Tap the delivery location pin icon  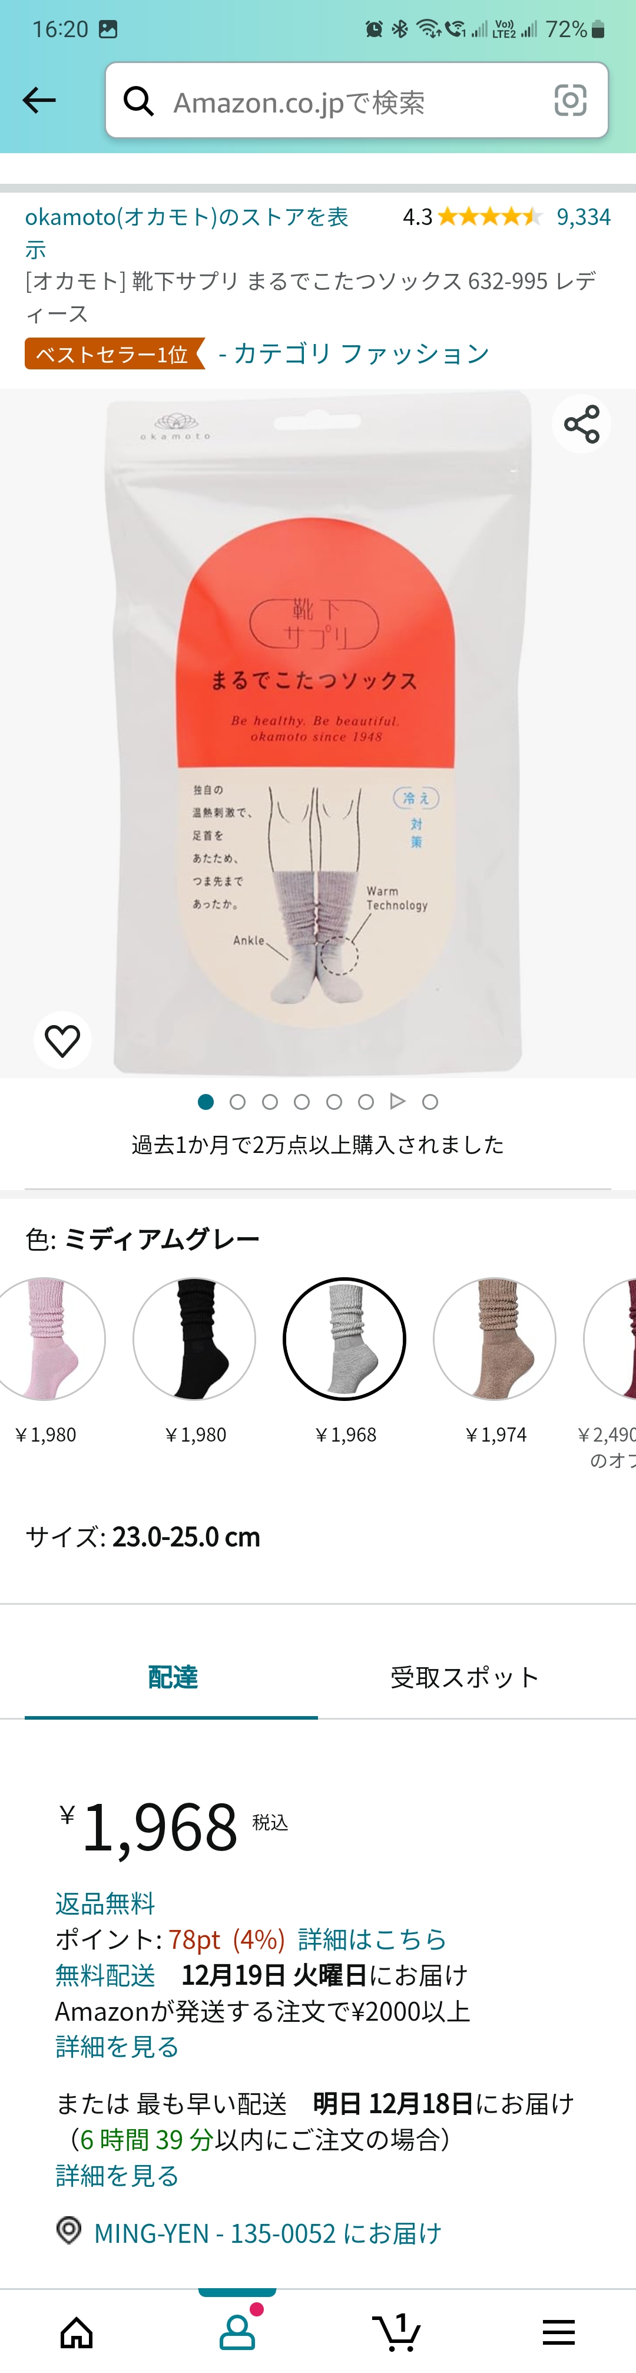pos(69,2230)
